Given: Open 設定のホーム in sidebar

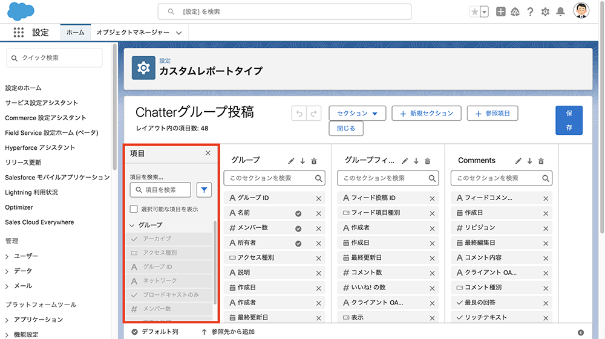Looking at the screenshot, I should 23,88.
